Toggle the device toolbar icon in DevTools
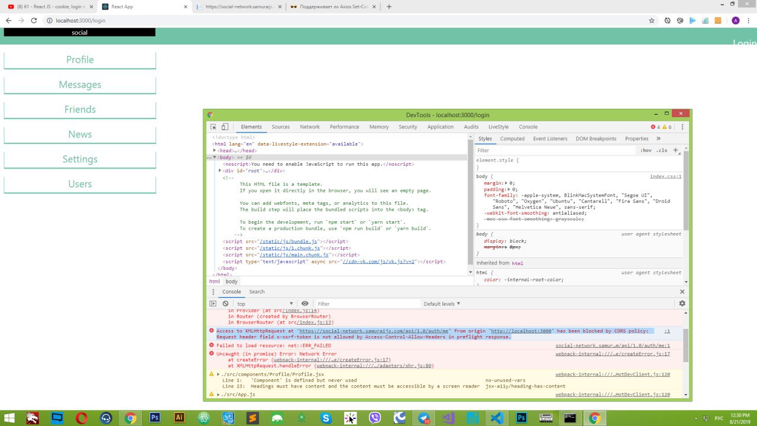757x426 pixels. click(x=225, y=127)
